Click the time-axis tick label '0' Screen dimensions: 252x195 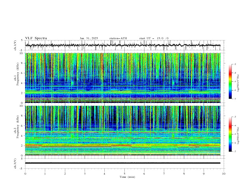[25, 174]
